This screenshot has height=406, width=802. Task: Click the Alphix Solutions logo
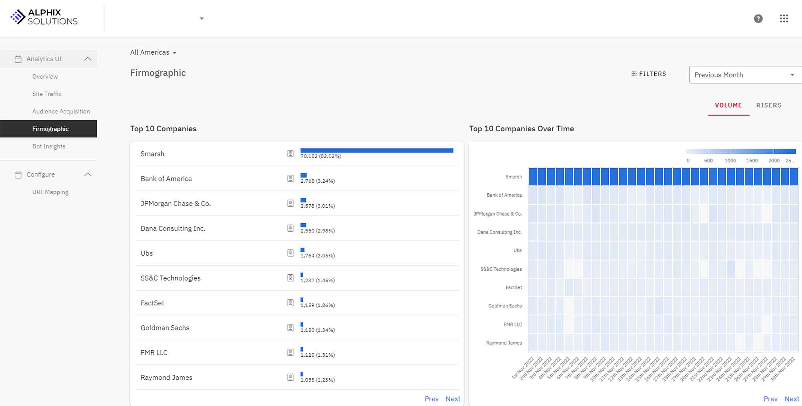(44, 17)
